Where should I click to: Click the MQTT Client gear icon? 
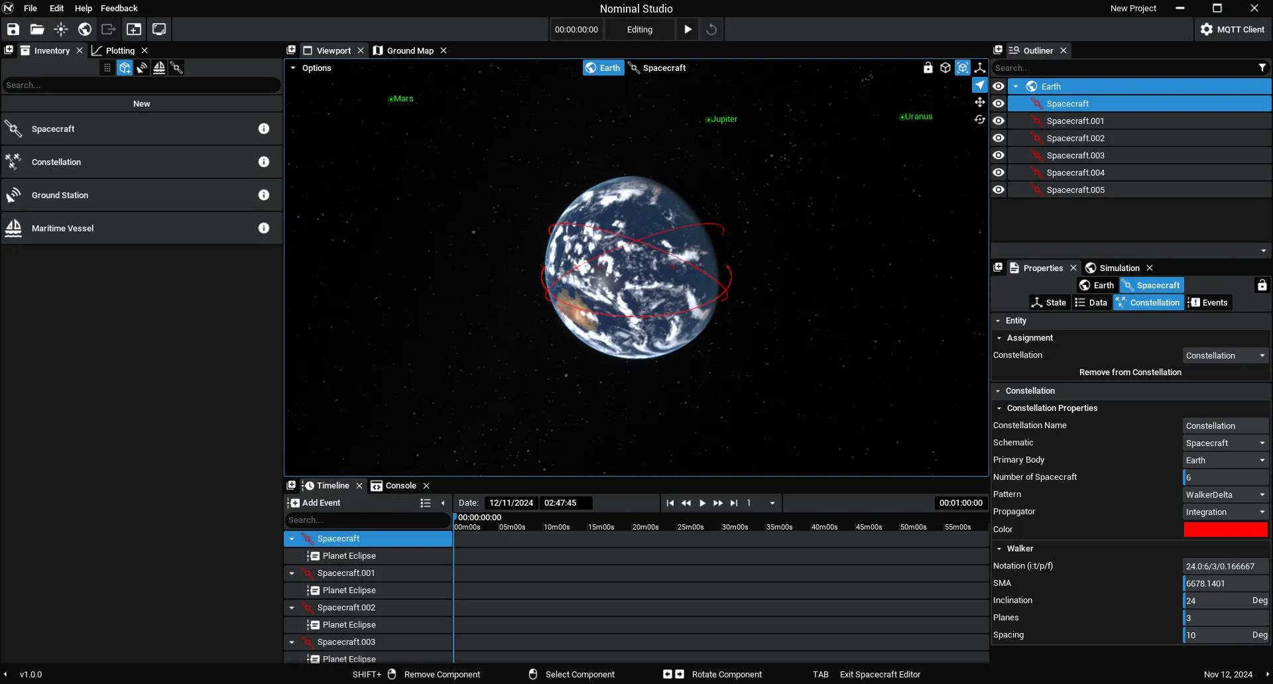(1207, 29)
